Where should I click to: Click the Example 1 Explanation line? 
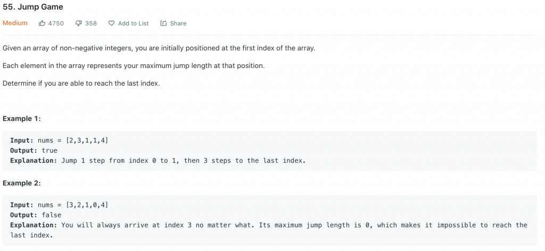tap(158, 161)
